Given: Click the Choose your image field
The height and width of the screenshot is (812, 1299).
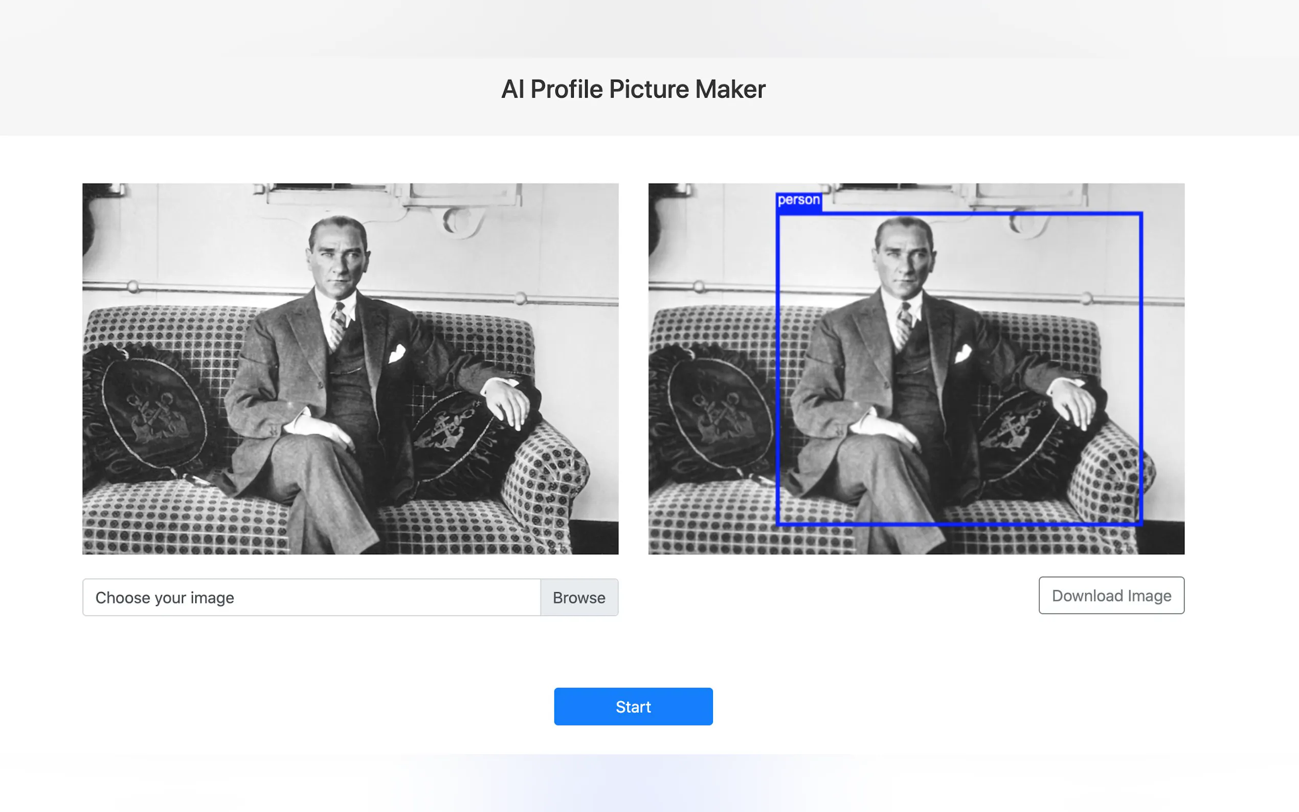Looking at the screenshot, I should tap(311, 597).
